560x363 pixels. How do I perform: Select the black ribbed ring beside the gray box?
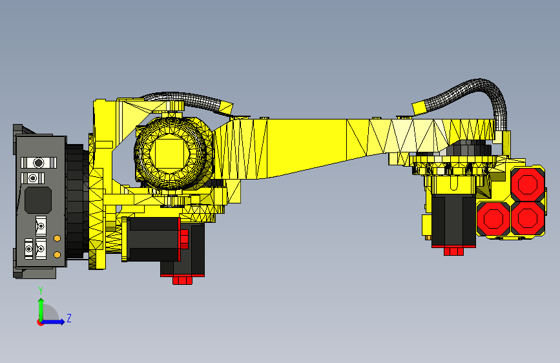[x=76, y=201]
